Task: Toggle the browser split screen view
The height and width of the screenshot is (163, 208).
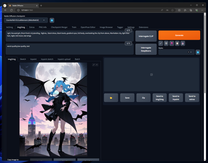Action: pyautogui.click(x=179, y=10)
